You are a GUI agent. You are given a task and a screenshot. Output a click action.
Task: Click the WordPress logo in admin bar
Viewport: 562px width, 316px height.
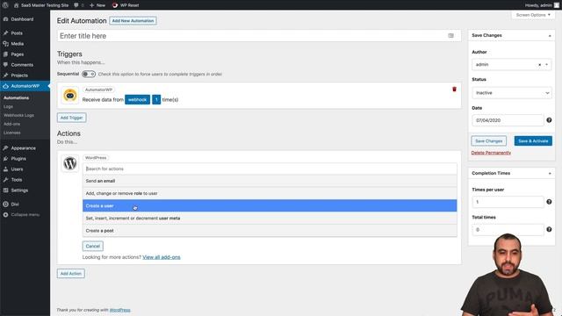[x=5, y=5]
